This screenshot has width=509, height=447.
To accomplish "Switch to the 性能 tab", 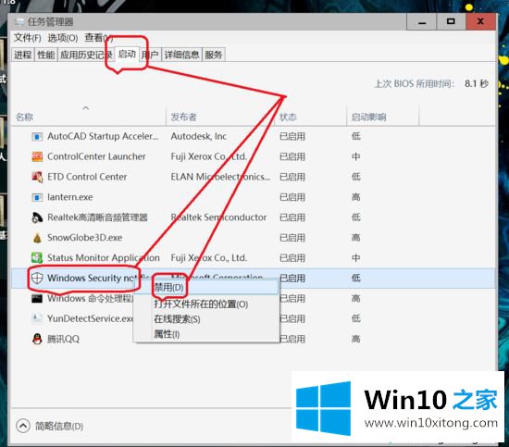I will pos(45,55).
